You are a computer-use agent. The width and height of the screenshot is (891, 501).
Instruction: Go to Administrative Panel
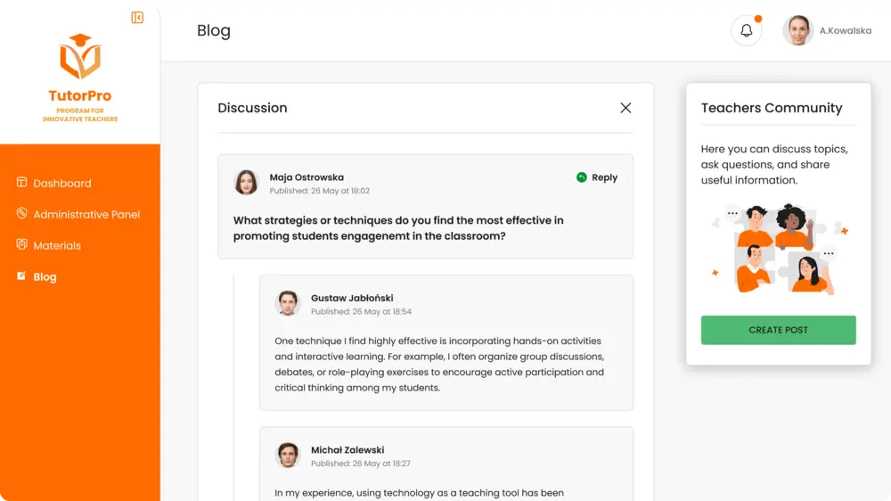(86, 214)
